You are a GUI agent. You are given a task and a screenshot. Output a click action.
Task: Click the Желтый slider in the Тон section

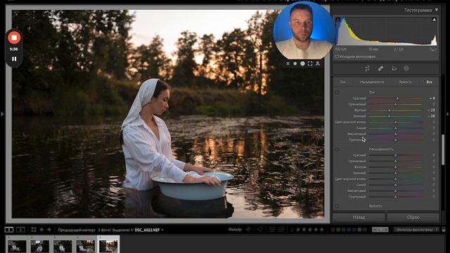395,110
